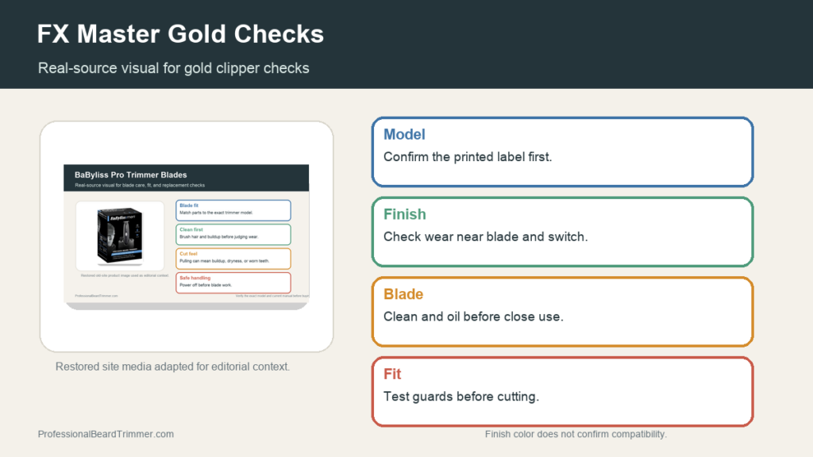The height and width of the screenshot is (457, 813).
Task: Select the 'Real-source visual for gold clipper' subtitle
Action: coord(173,68)
